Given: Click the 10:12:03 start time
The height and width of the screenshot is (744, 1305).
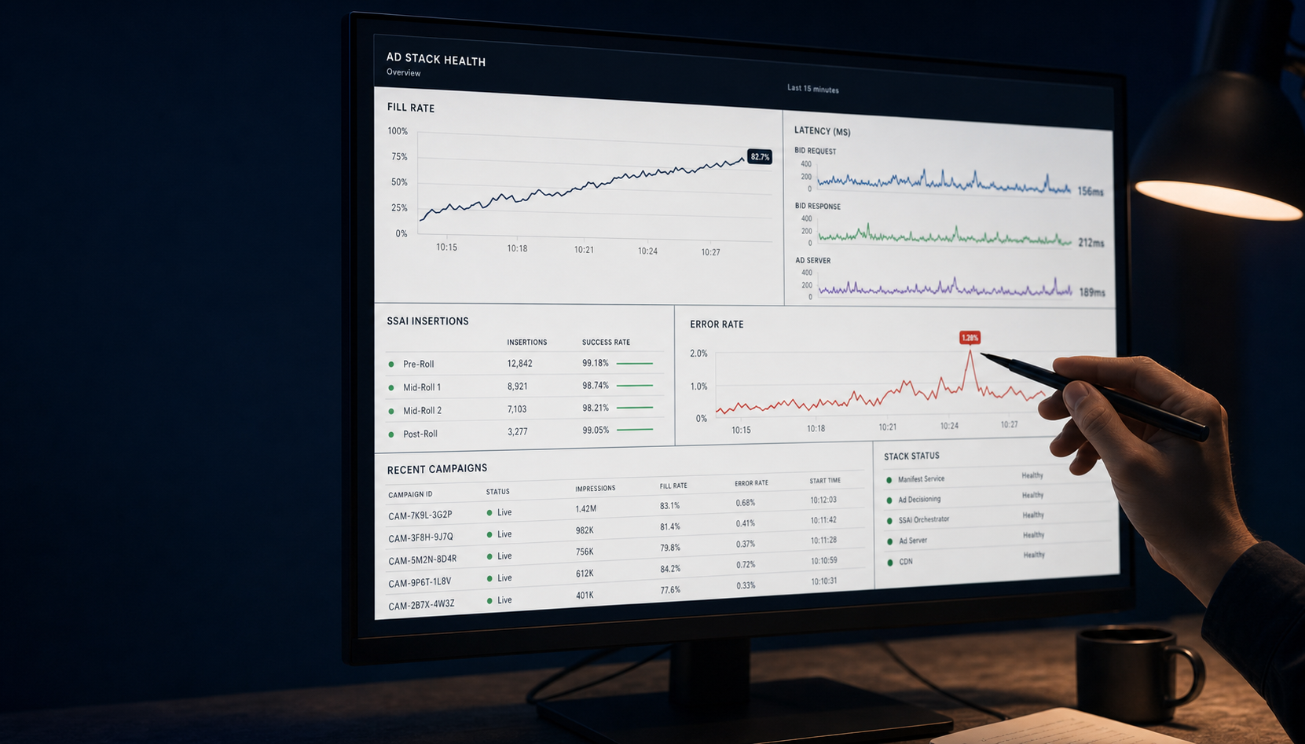Looking at the screenshot, I should [823, 500].
